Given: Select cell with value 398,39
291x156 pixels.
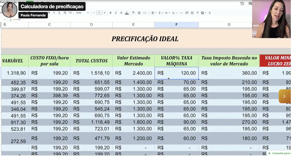Looking at the screenshot, I should [x=50, y=96].
